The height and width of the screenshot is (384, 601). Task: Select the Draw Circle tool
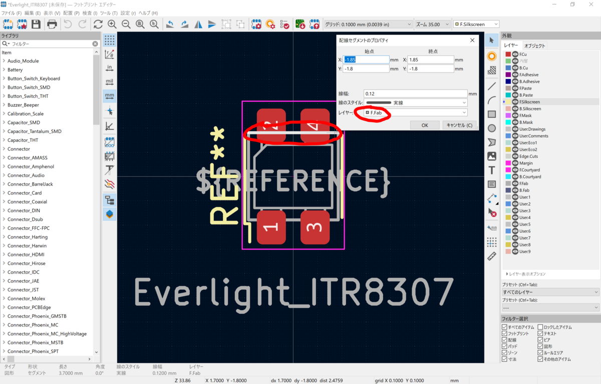click(x=492, y=128)
